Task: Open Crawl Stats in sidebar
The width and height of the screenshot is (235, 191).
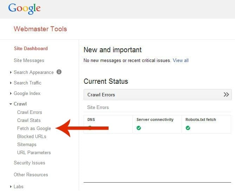Action: (29, 120)
